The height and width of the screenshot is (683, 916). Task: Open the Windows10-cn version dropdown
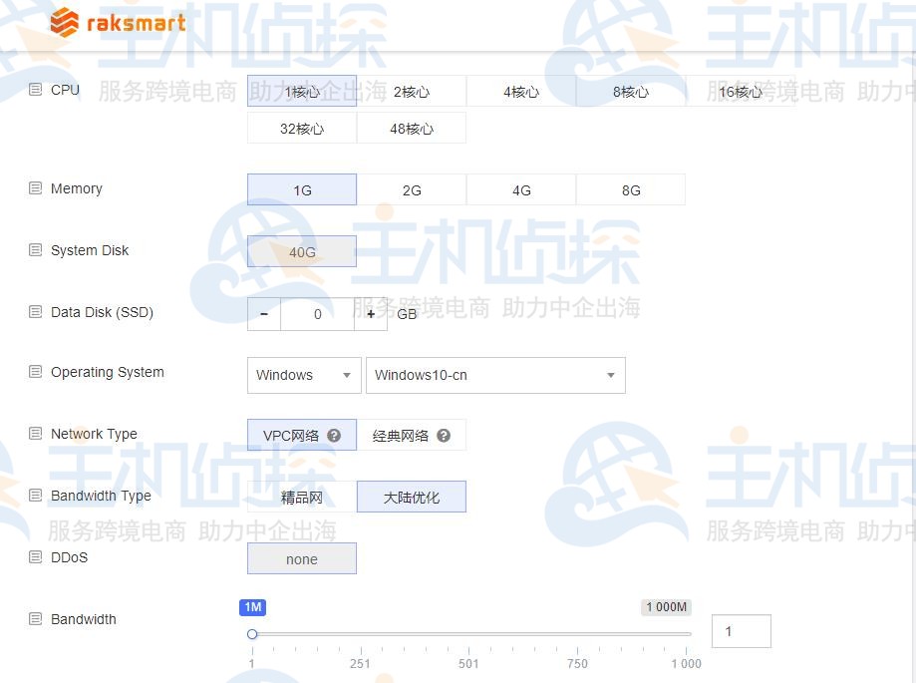pos(495,375)
